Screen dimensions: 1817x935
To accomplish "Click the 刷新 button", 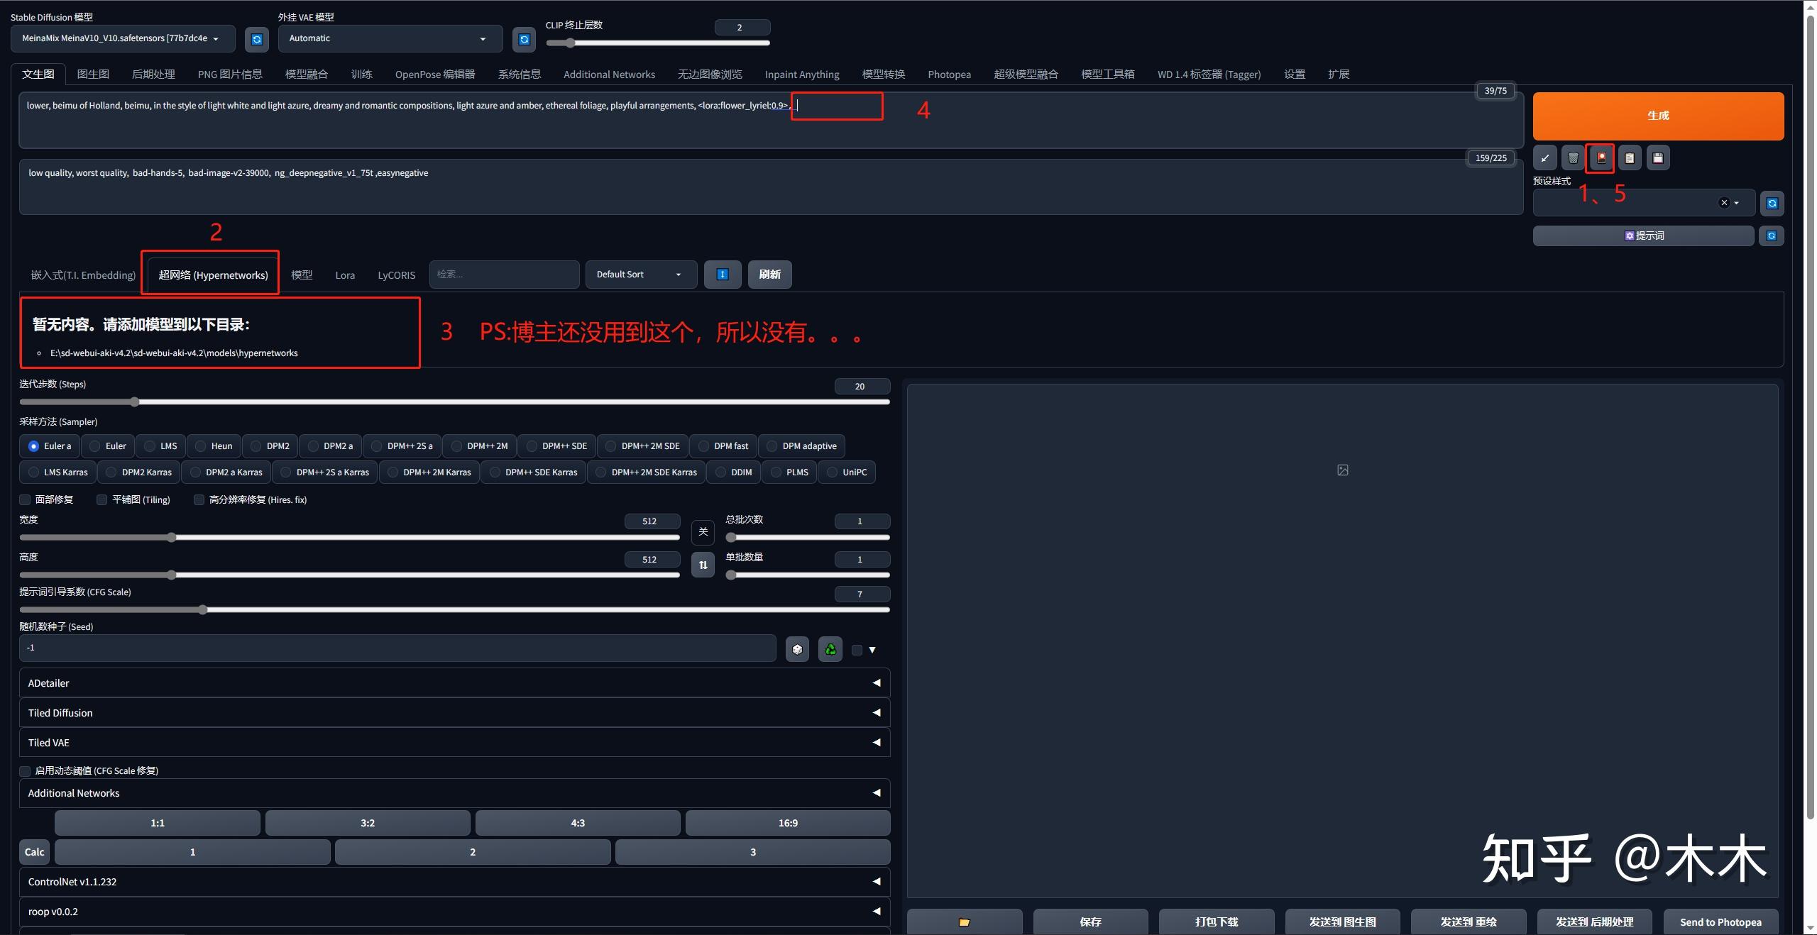I will click(769, 275).
